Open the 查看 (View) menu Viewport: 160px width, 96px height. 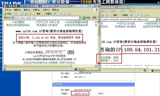[x=27, y=10]
